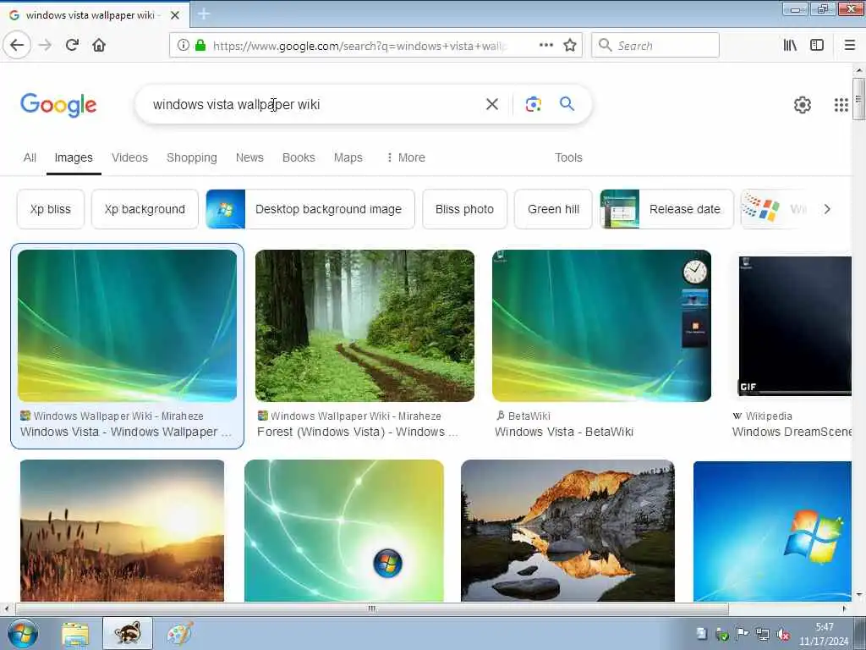Click the muted volume tray icon

pos(782,634)
